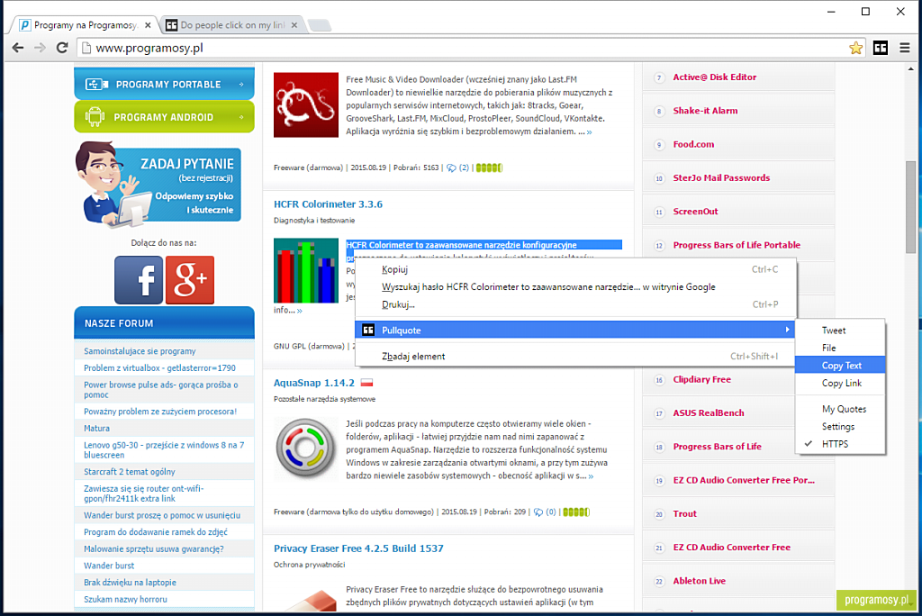922x616 pixels.
Task: Click the Zadaj Pytanie banner
Action: tap(158, 184)
